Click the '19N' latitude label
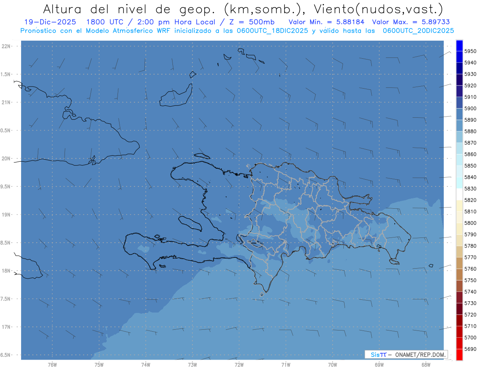 coord(6,215)
